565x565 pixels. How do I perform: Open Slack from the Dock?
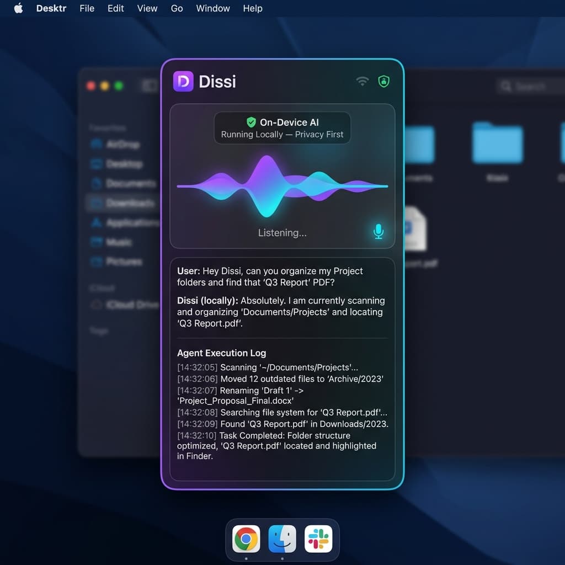coord(318,539)
